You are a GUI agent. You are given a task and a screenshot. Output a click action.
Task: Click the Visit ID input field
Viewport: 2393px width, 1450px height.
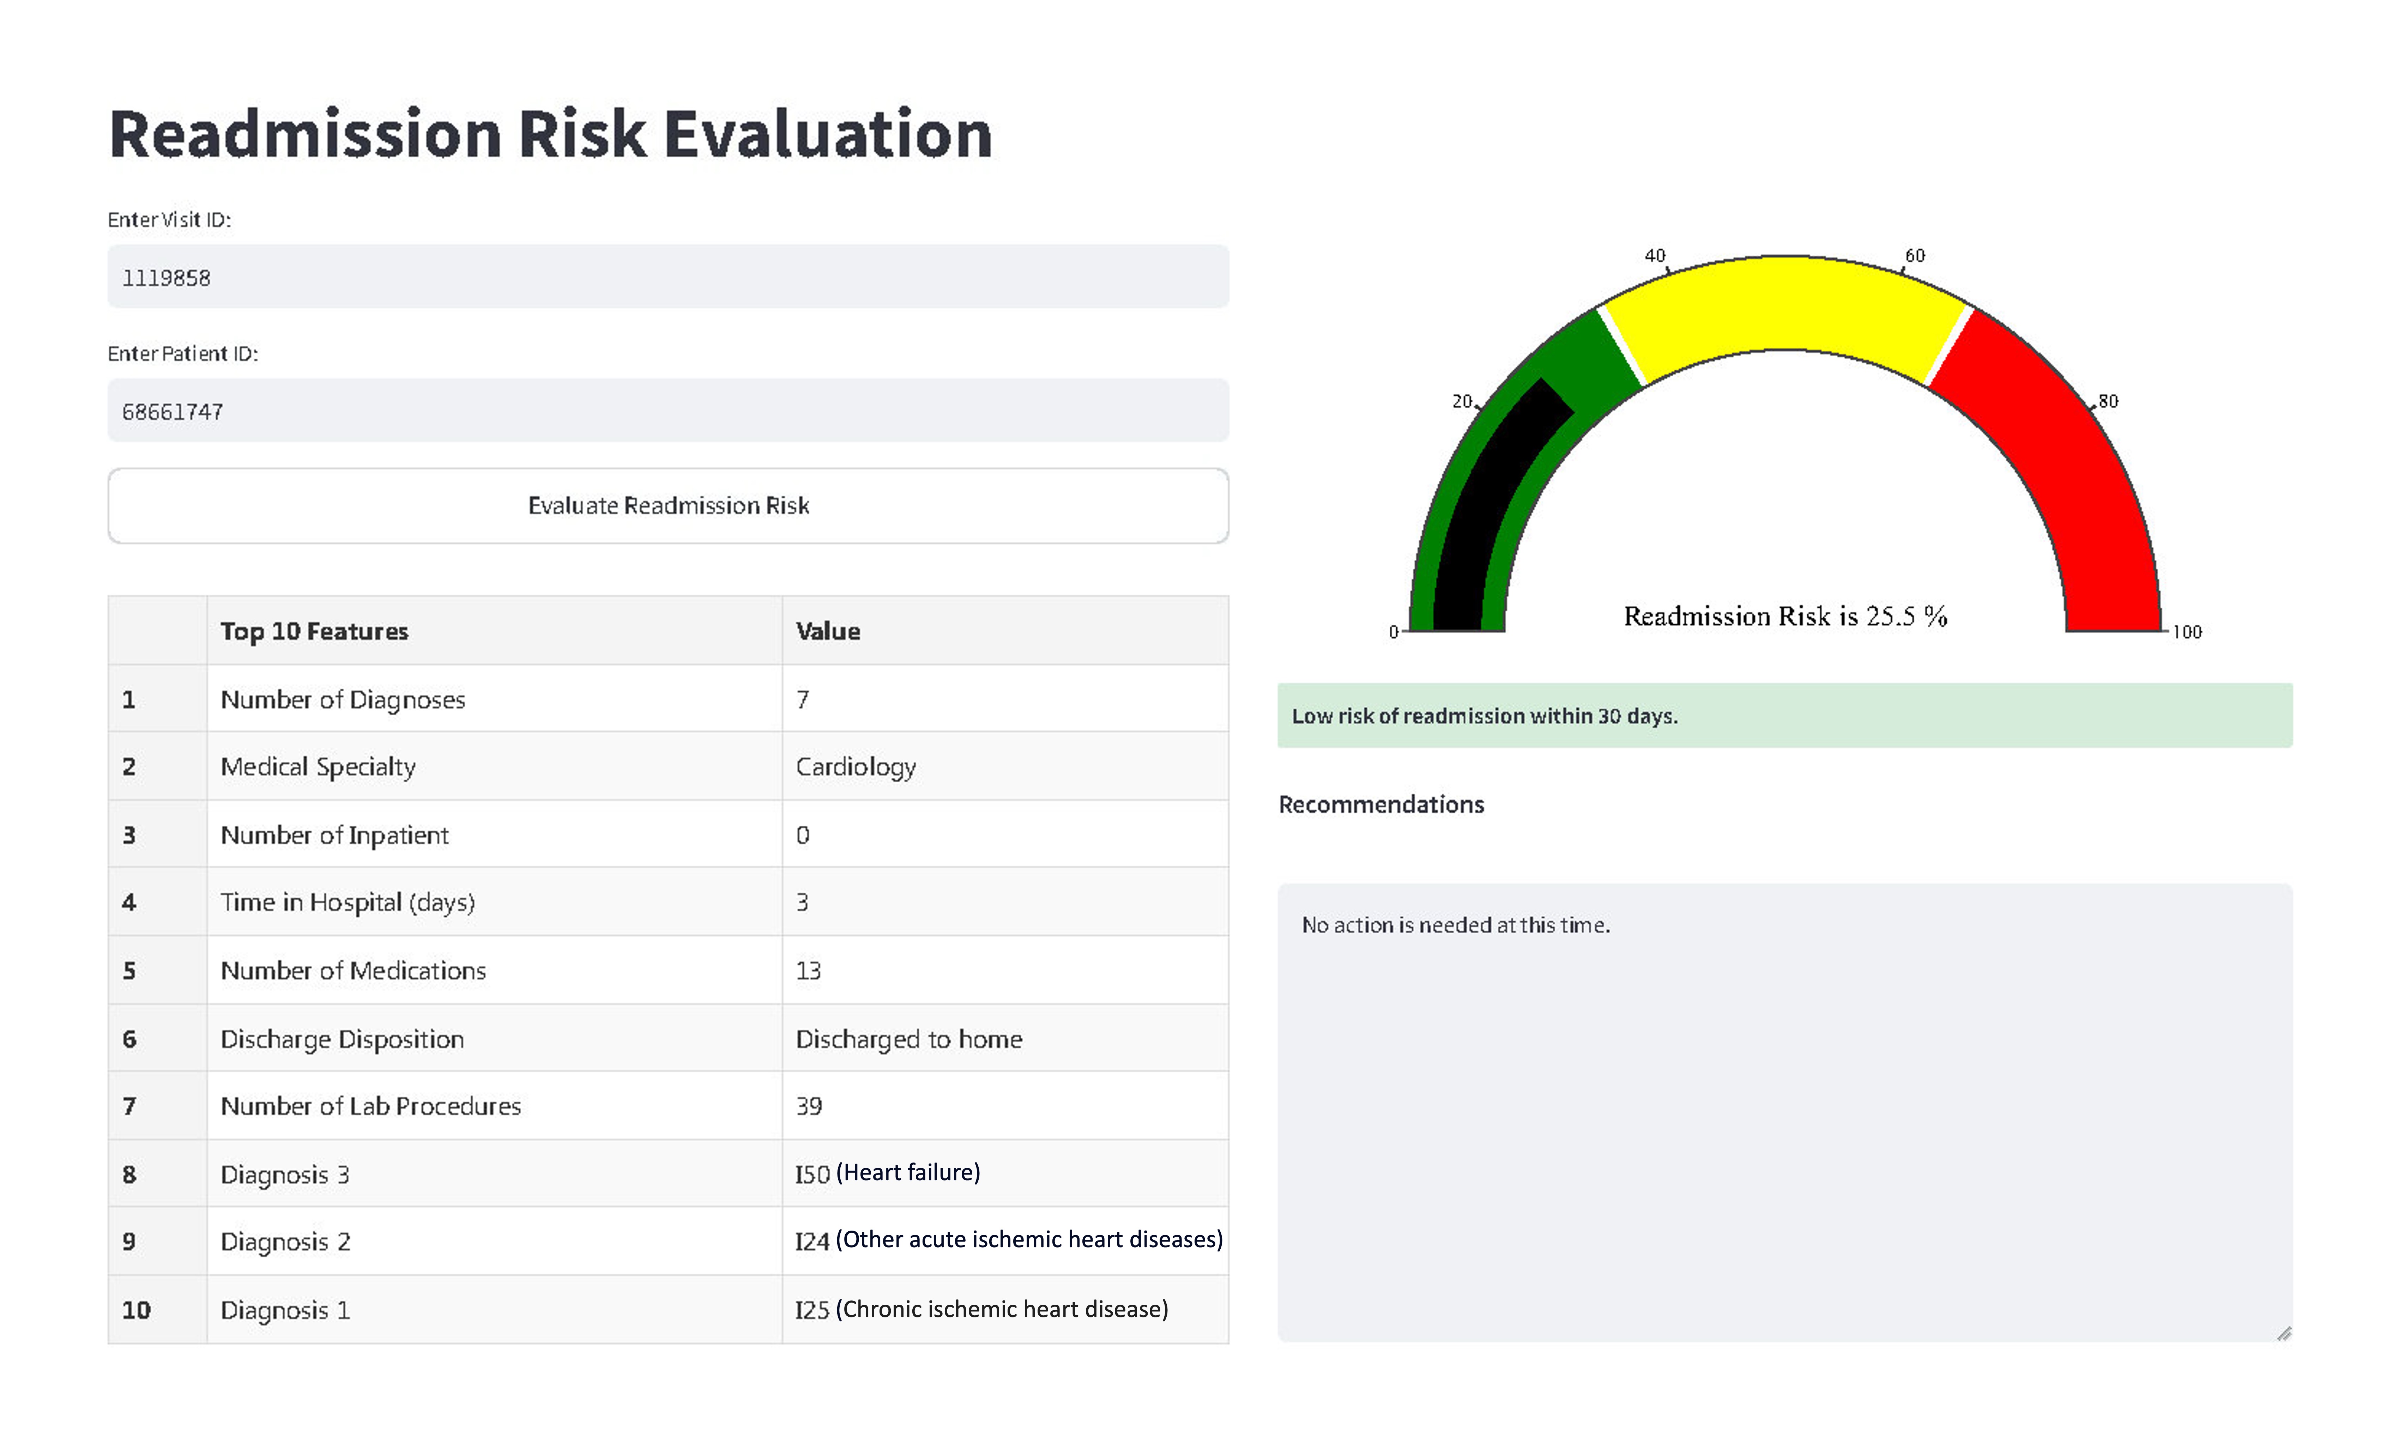tap(668, 277)
